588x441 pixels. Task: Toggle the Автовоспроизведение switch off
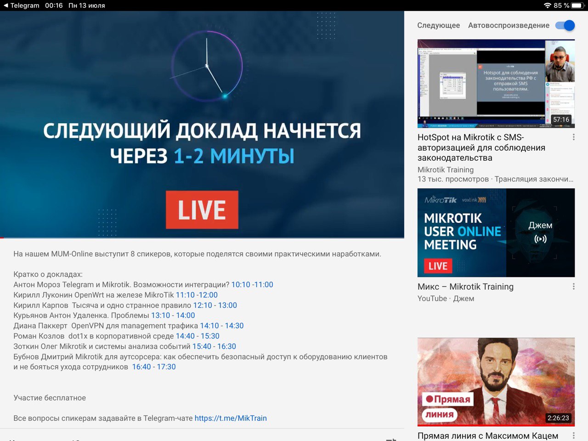[x=565, y=25]
